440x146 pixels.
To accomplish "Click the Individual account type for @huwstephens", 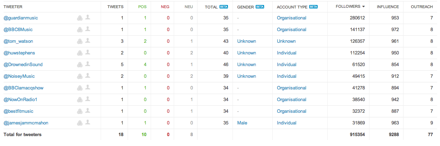I will point(286,53).
